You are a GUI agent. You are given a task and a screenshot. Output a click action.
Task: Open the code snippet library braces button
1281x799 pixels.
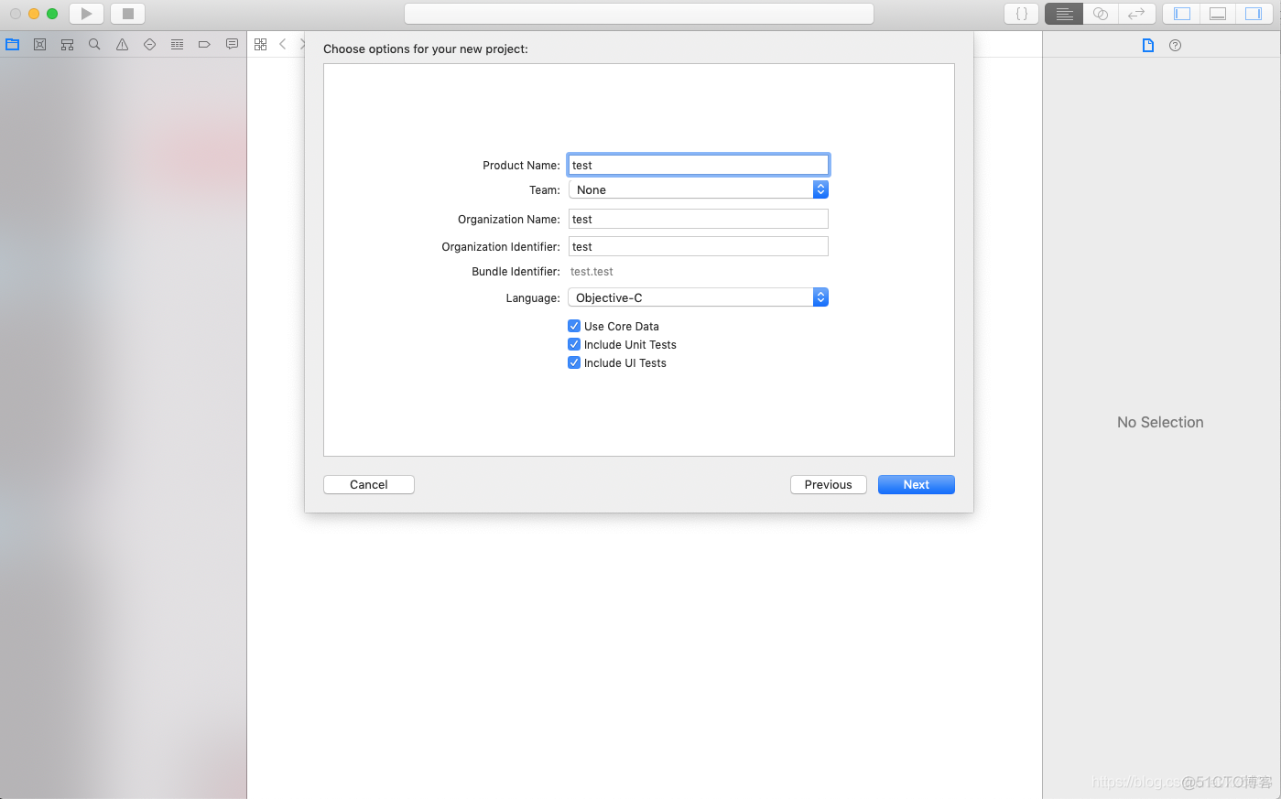1022,14
